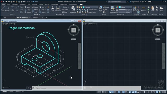Screen dimensions: 167x94
Task: Click Make Current layer button
Action: pyautogui.click(x=92, y=10)
